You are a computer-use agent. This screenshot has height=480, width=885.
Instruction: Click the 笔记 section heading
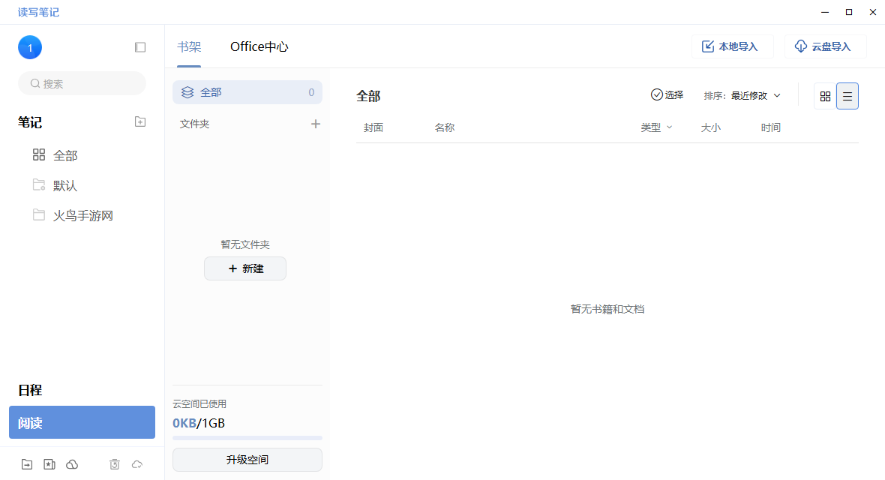click(30, 122)
